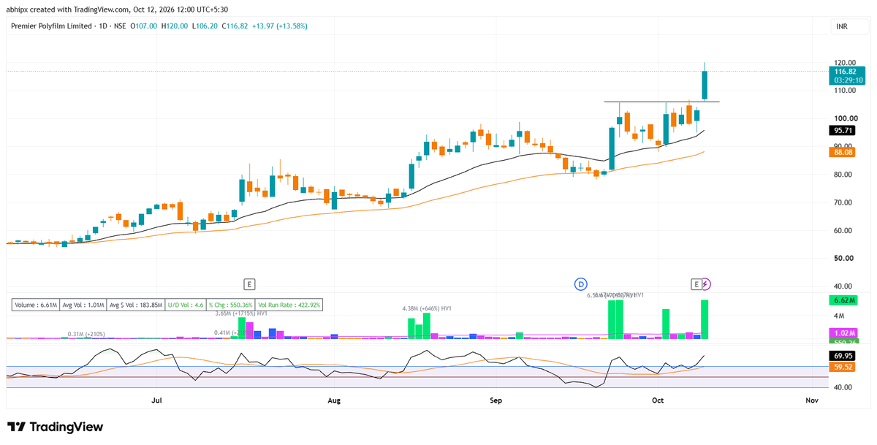877x445 pixels.
Task: Click the 4M volume scale label
Action: (839, 316)
